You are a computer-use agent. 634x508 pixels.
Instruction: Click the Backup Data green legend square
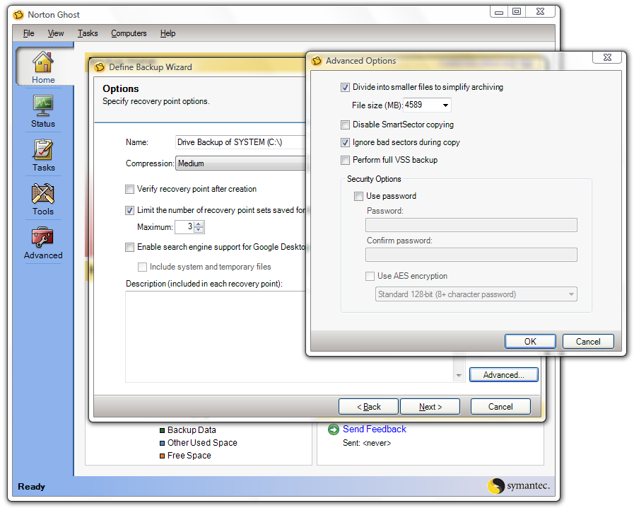162,430
